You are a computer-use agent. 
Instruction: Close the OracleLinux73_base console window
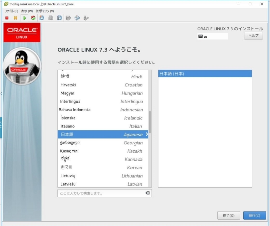click(x=262, y=4)
